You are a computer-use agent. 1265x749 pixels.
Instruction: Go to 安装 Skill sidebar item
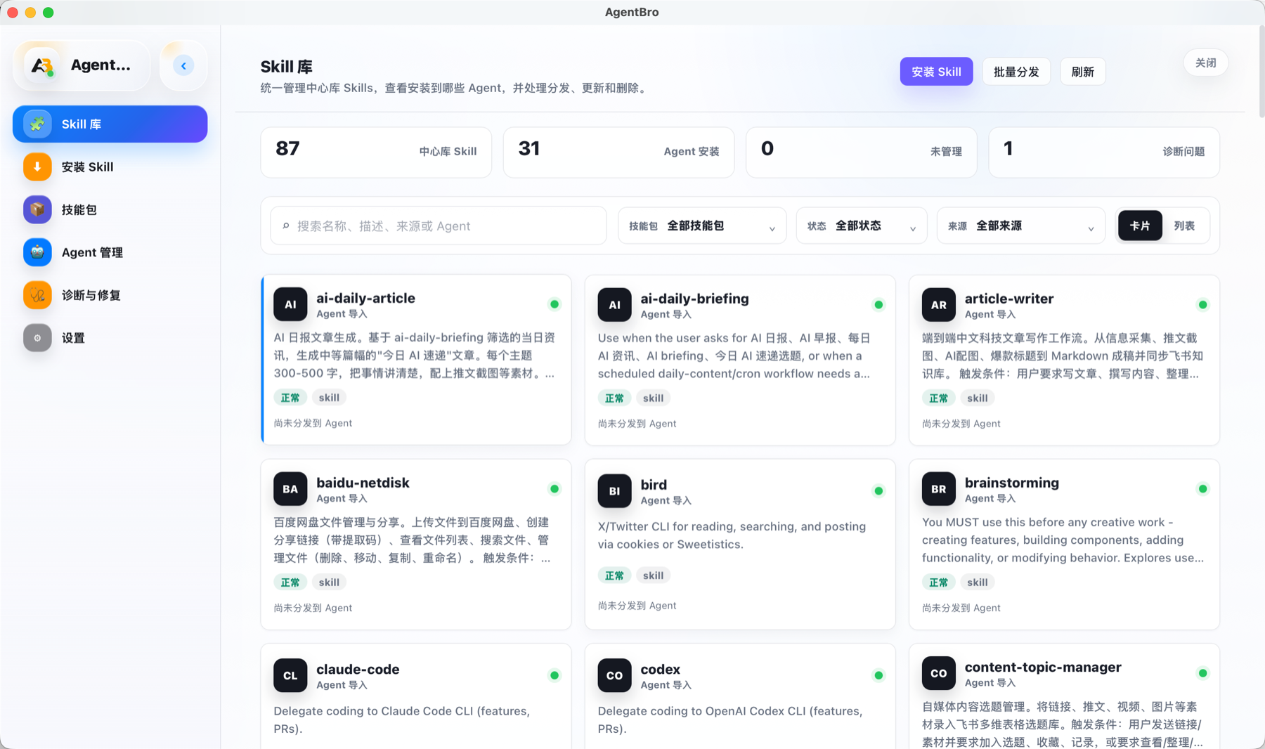point(110,167)
